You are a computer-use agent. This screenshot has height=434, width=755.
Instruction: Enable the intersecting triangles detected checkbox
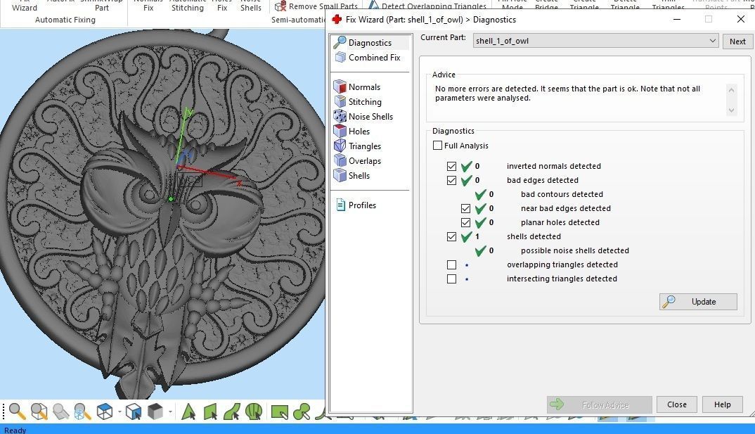[x=451, y=279]
